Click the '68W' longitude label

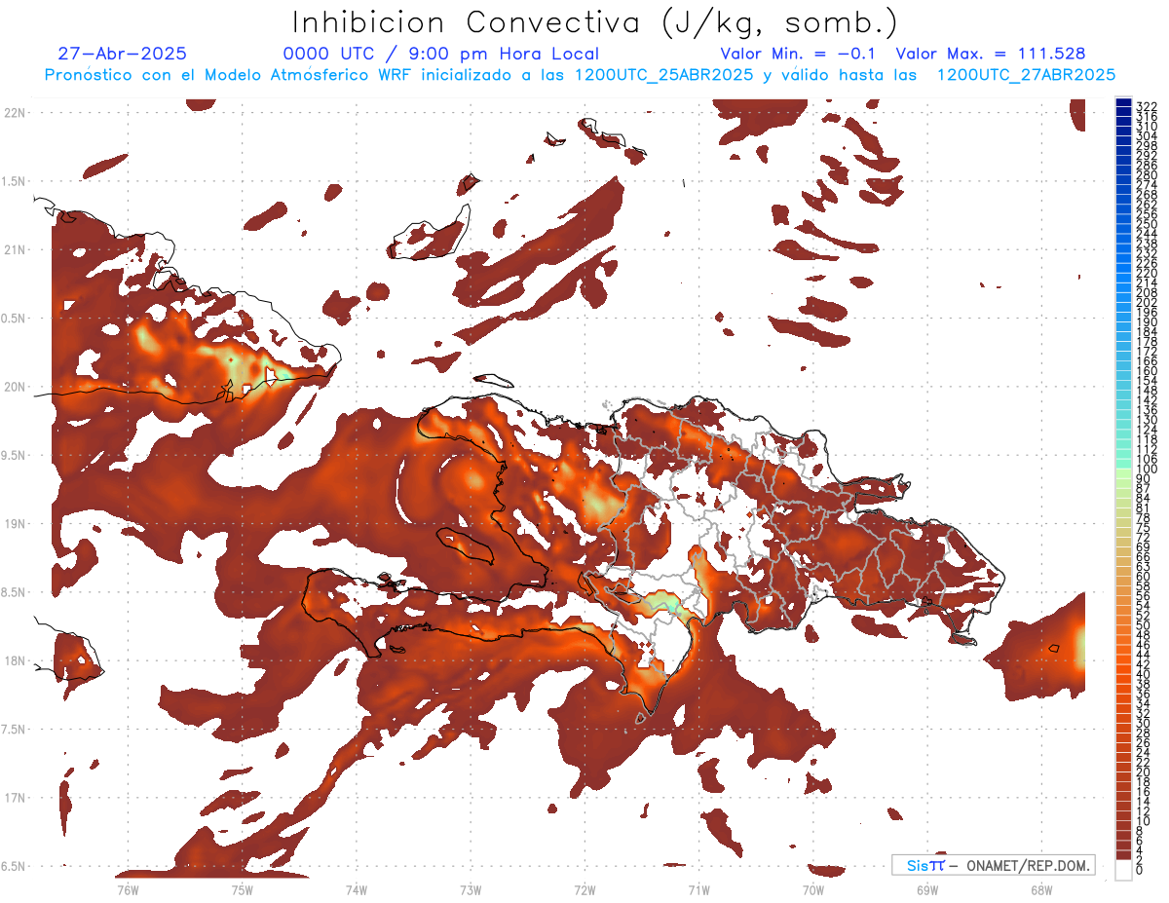coord(1041,889)
